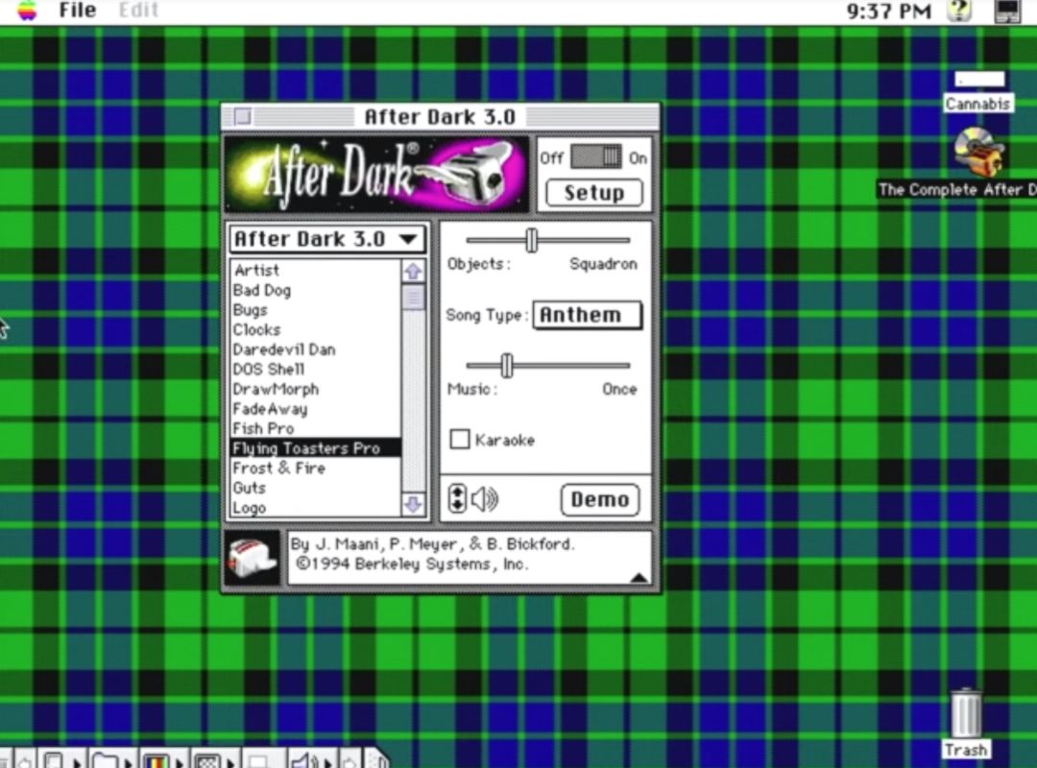Select Flying Toasters Pro in the list

(x=316, y=447)
